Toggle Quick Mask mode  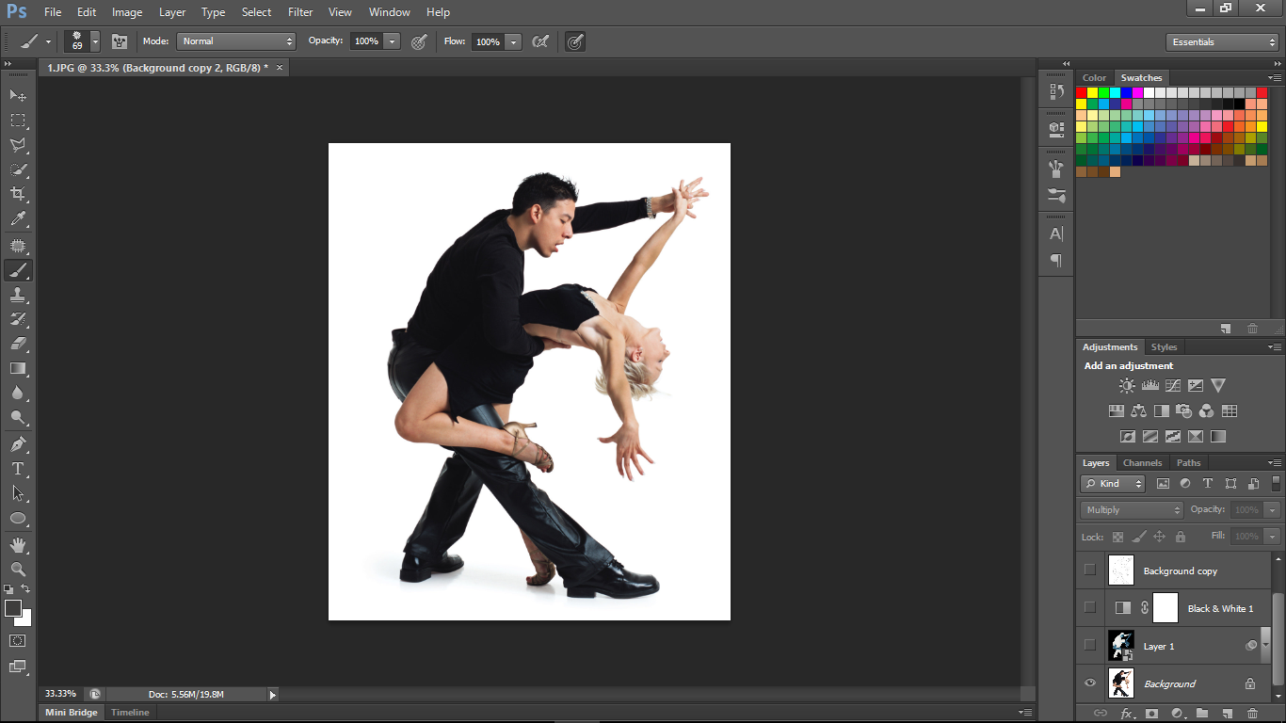click(18, 640)
